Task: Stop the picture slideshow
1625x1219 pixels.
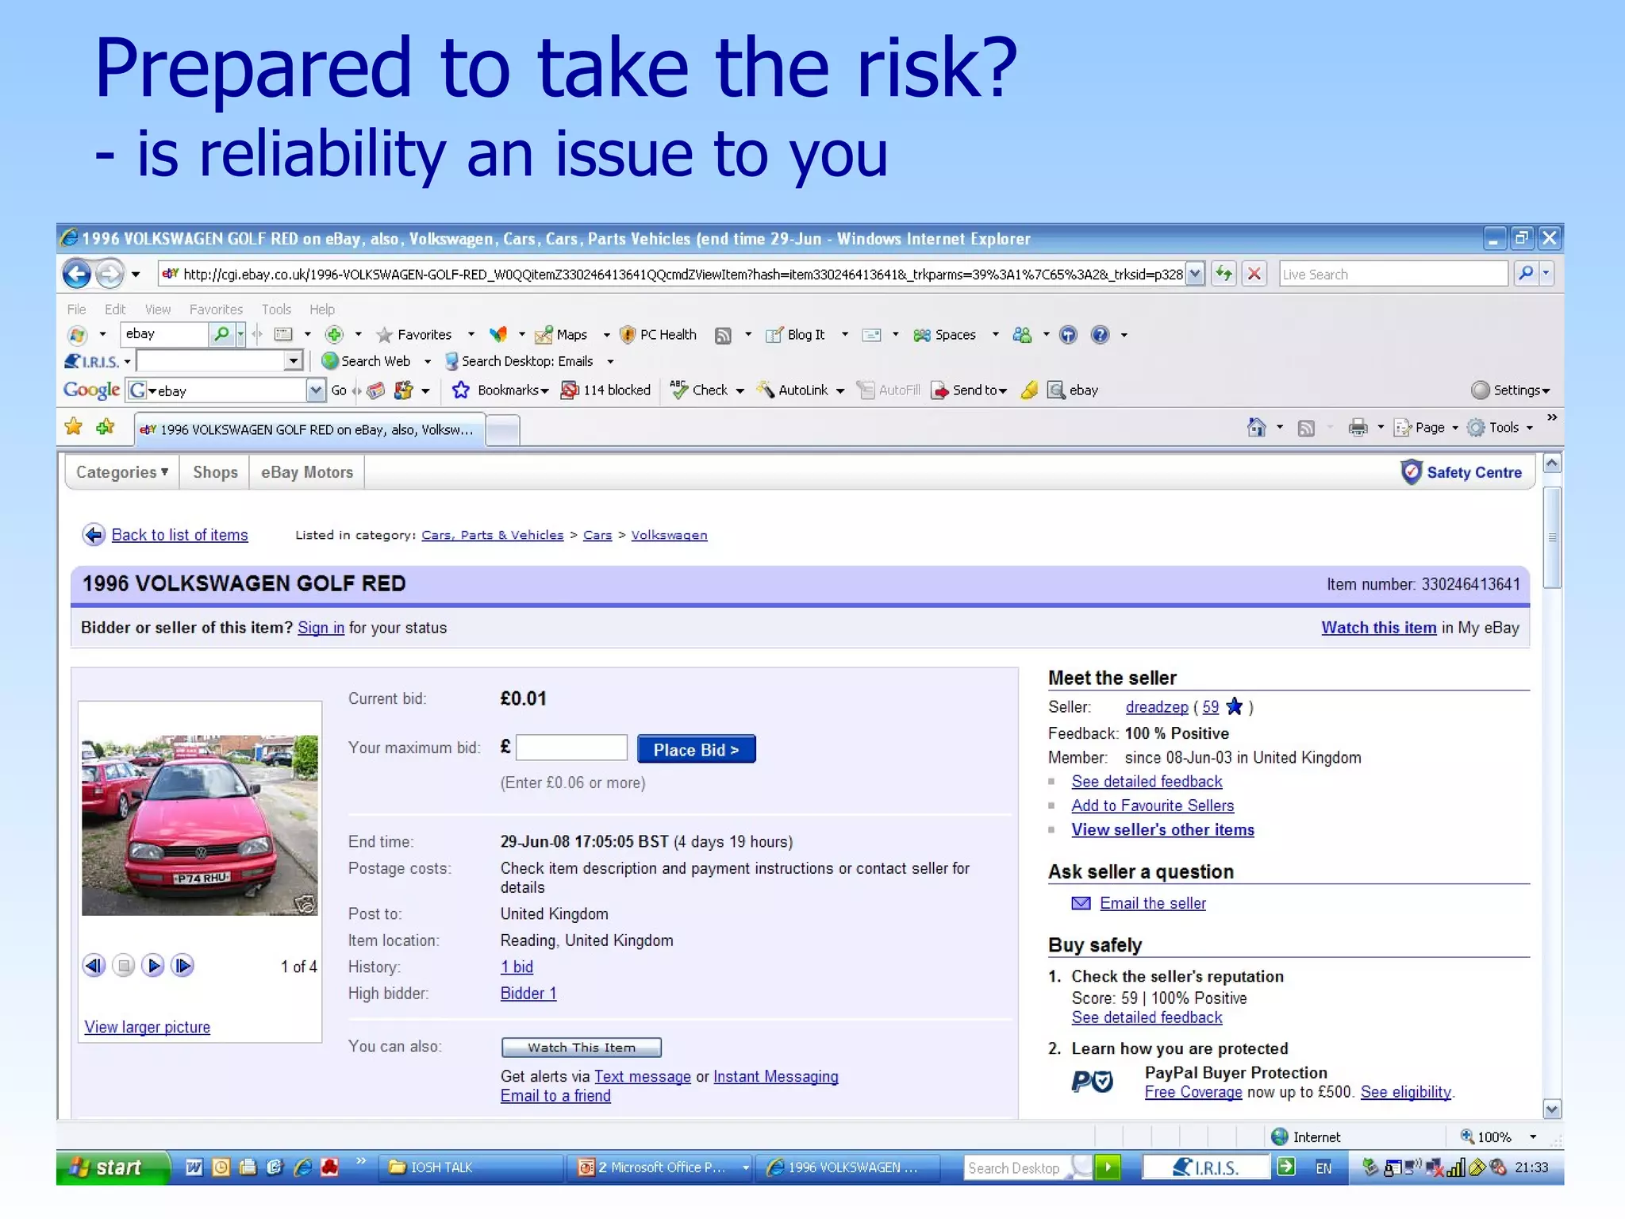Action: pyautogui.click(x=124, y=966)
